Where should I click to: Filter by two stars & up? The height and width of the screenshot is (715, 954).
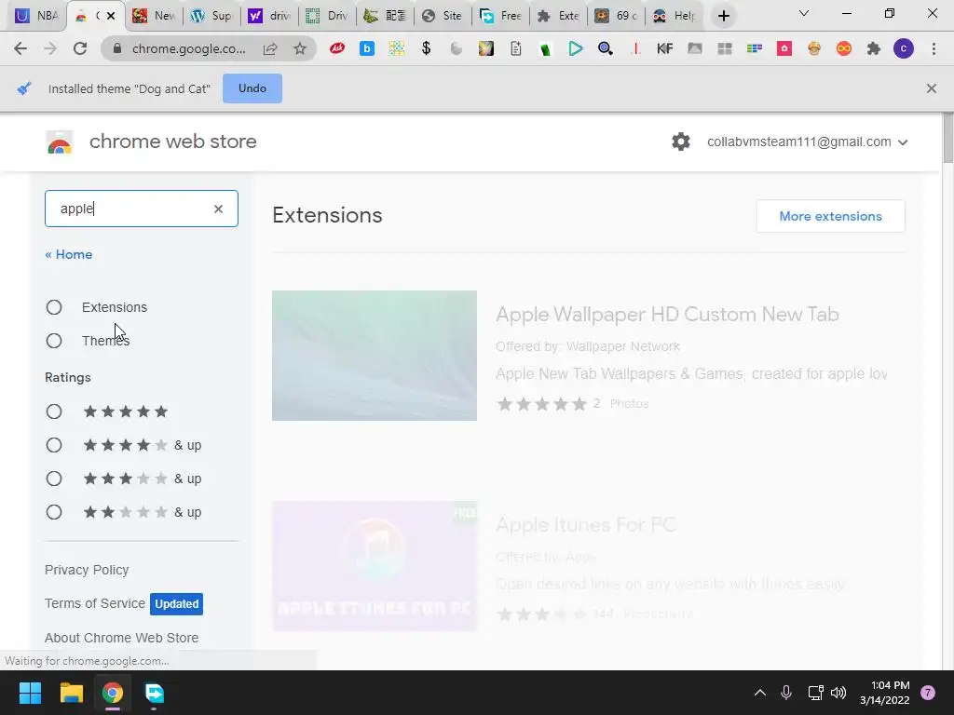coord(54,512)
